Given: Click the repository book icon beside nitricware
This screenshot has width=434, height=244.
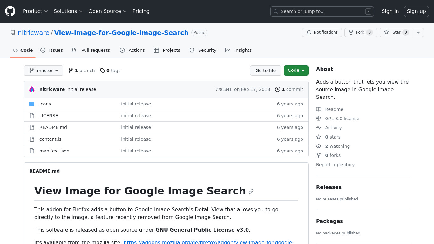Looking at the screenshot, I should 13,33.
